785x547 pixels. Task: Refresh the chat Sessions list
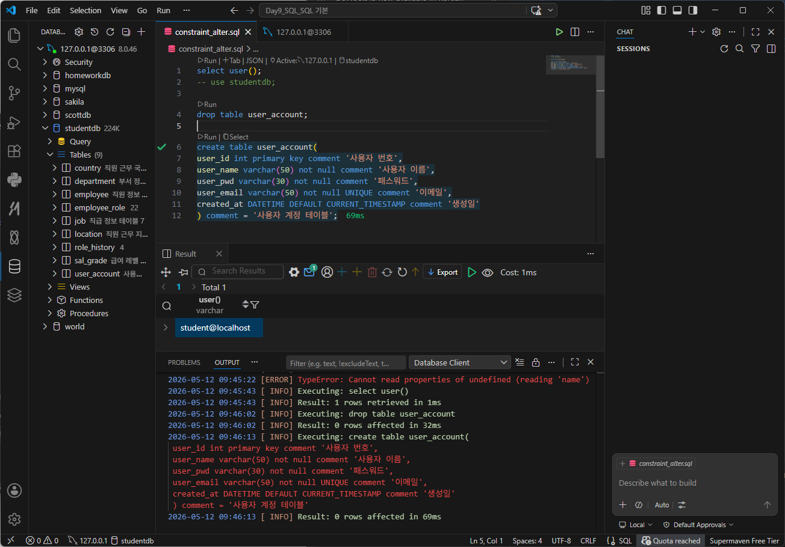point(724,49)
